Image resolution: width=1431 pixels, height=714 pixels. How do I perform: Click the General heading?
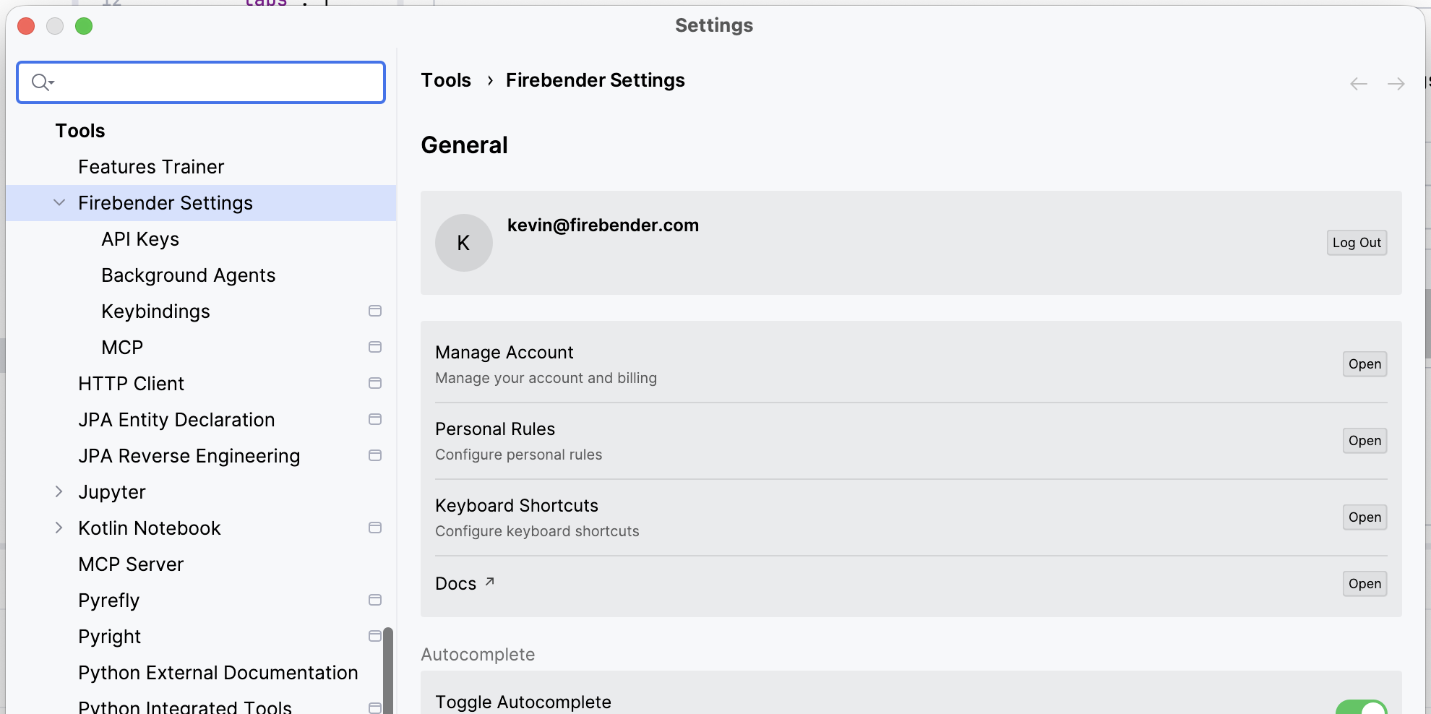coord(464,145)
